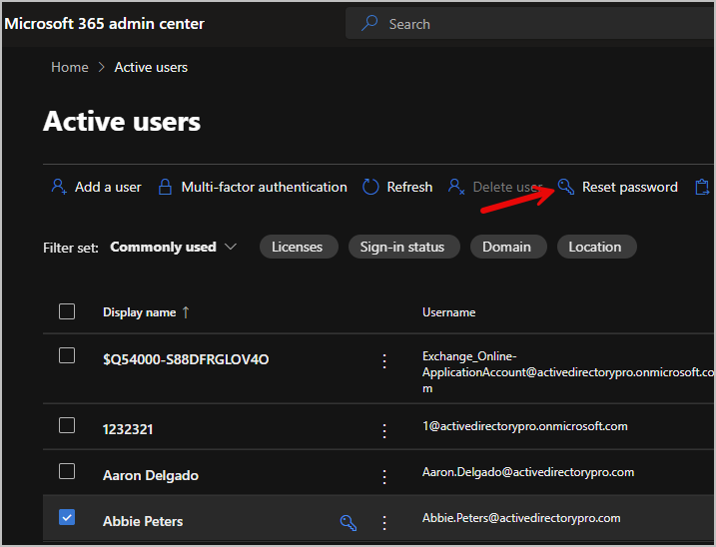The image size is (716, 547).
Task: Select the Aaron Delgado checkbox
Action: click(x=67, y=471)
